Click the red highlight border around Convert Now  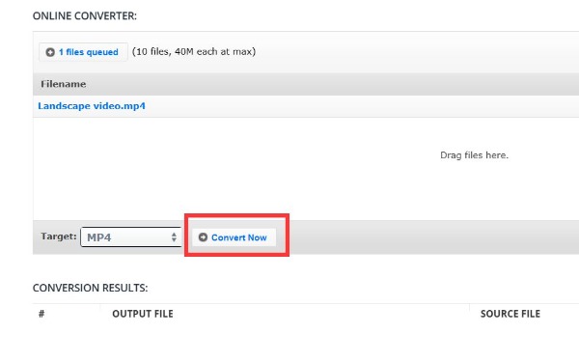236,215
